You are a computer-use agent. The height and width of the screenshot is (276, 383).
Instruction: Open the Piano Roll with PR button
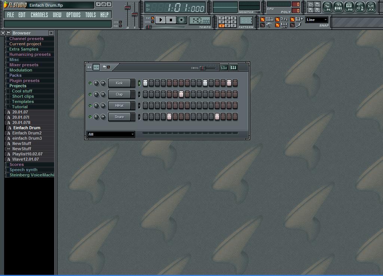pyautogui.click(x=349, y=7)
